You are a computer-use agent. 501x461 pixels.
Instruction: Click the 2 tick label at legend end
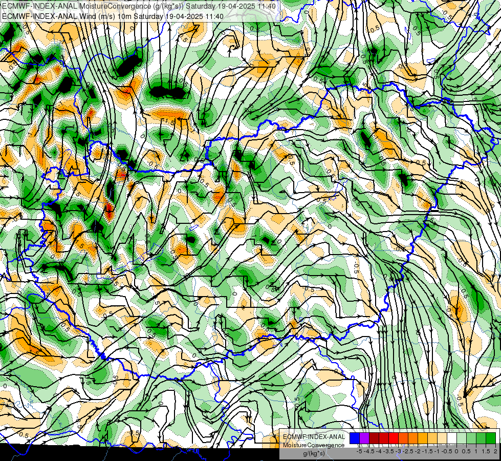495,451
